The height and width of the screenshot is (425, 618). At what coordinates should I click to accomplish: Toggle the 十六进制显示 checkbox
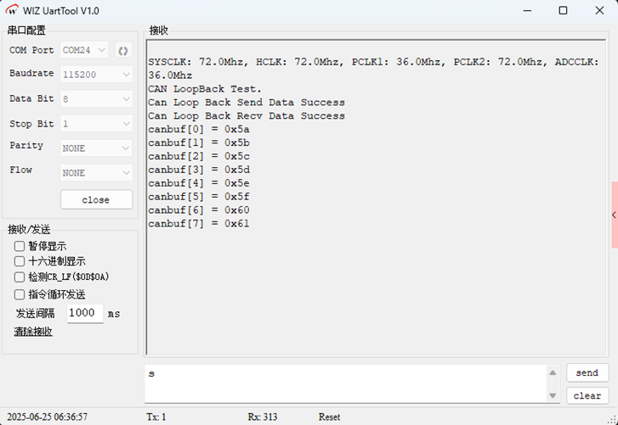pyautogui.click(x=20, y=261)
